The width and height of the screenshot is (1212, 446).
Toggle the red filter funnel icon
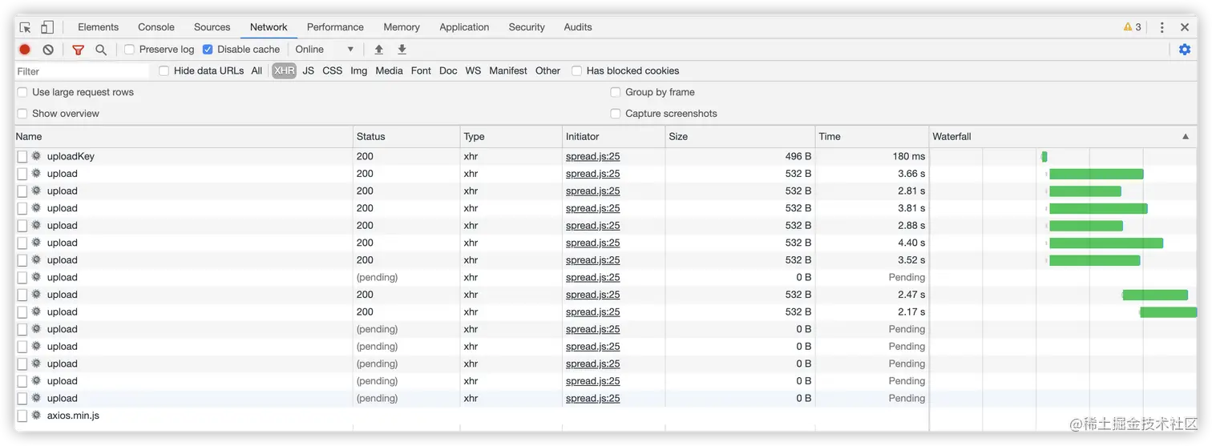coord(78,50)
